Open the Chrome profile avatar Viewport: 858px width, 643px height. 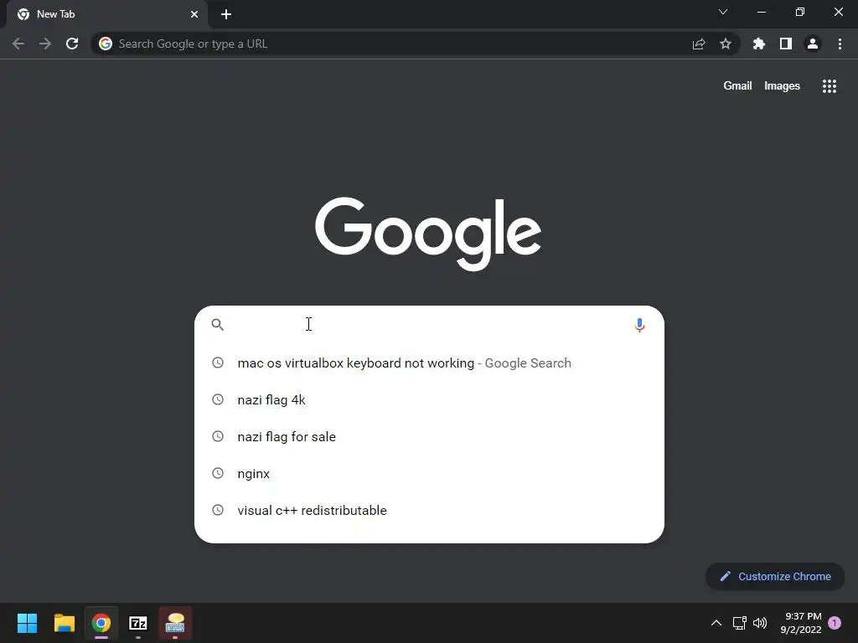coord(813,44)
